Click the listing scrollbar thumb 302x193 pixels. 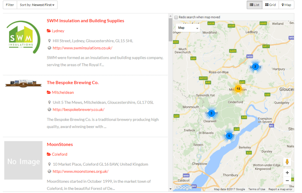coord(170,30)
